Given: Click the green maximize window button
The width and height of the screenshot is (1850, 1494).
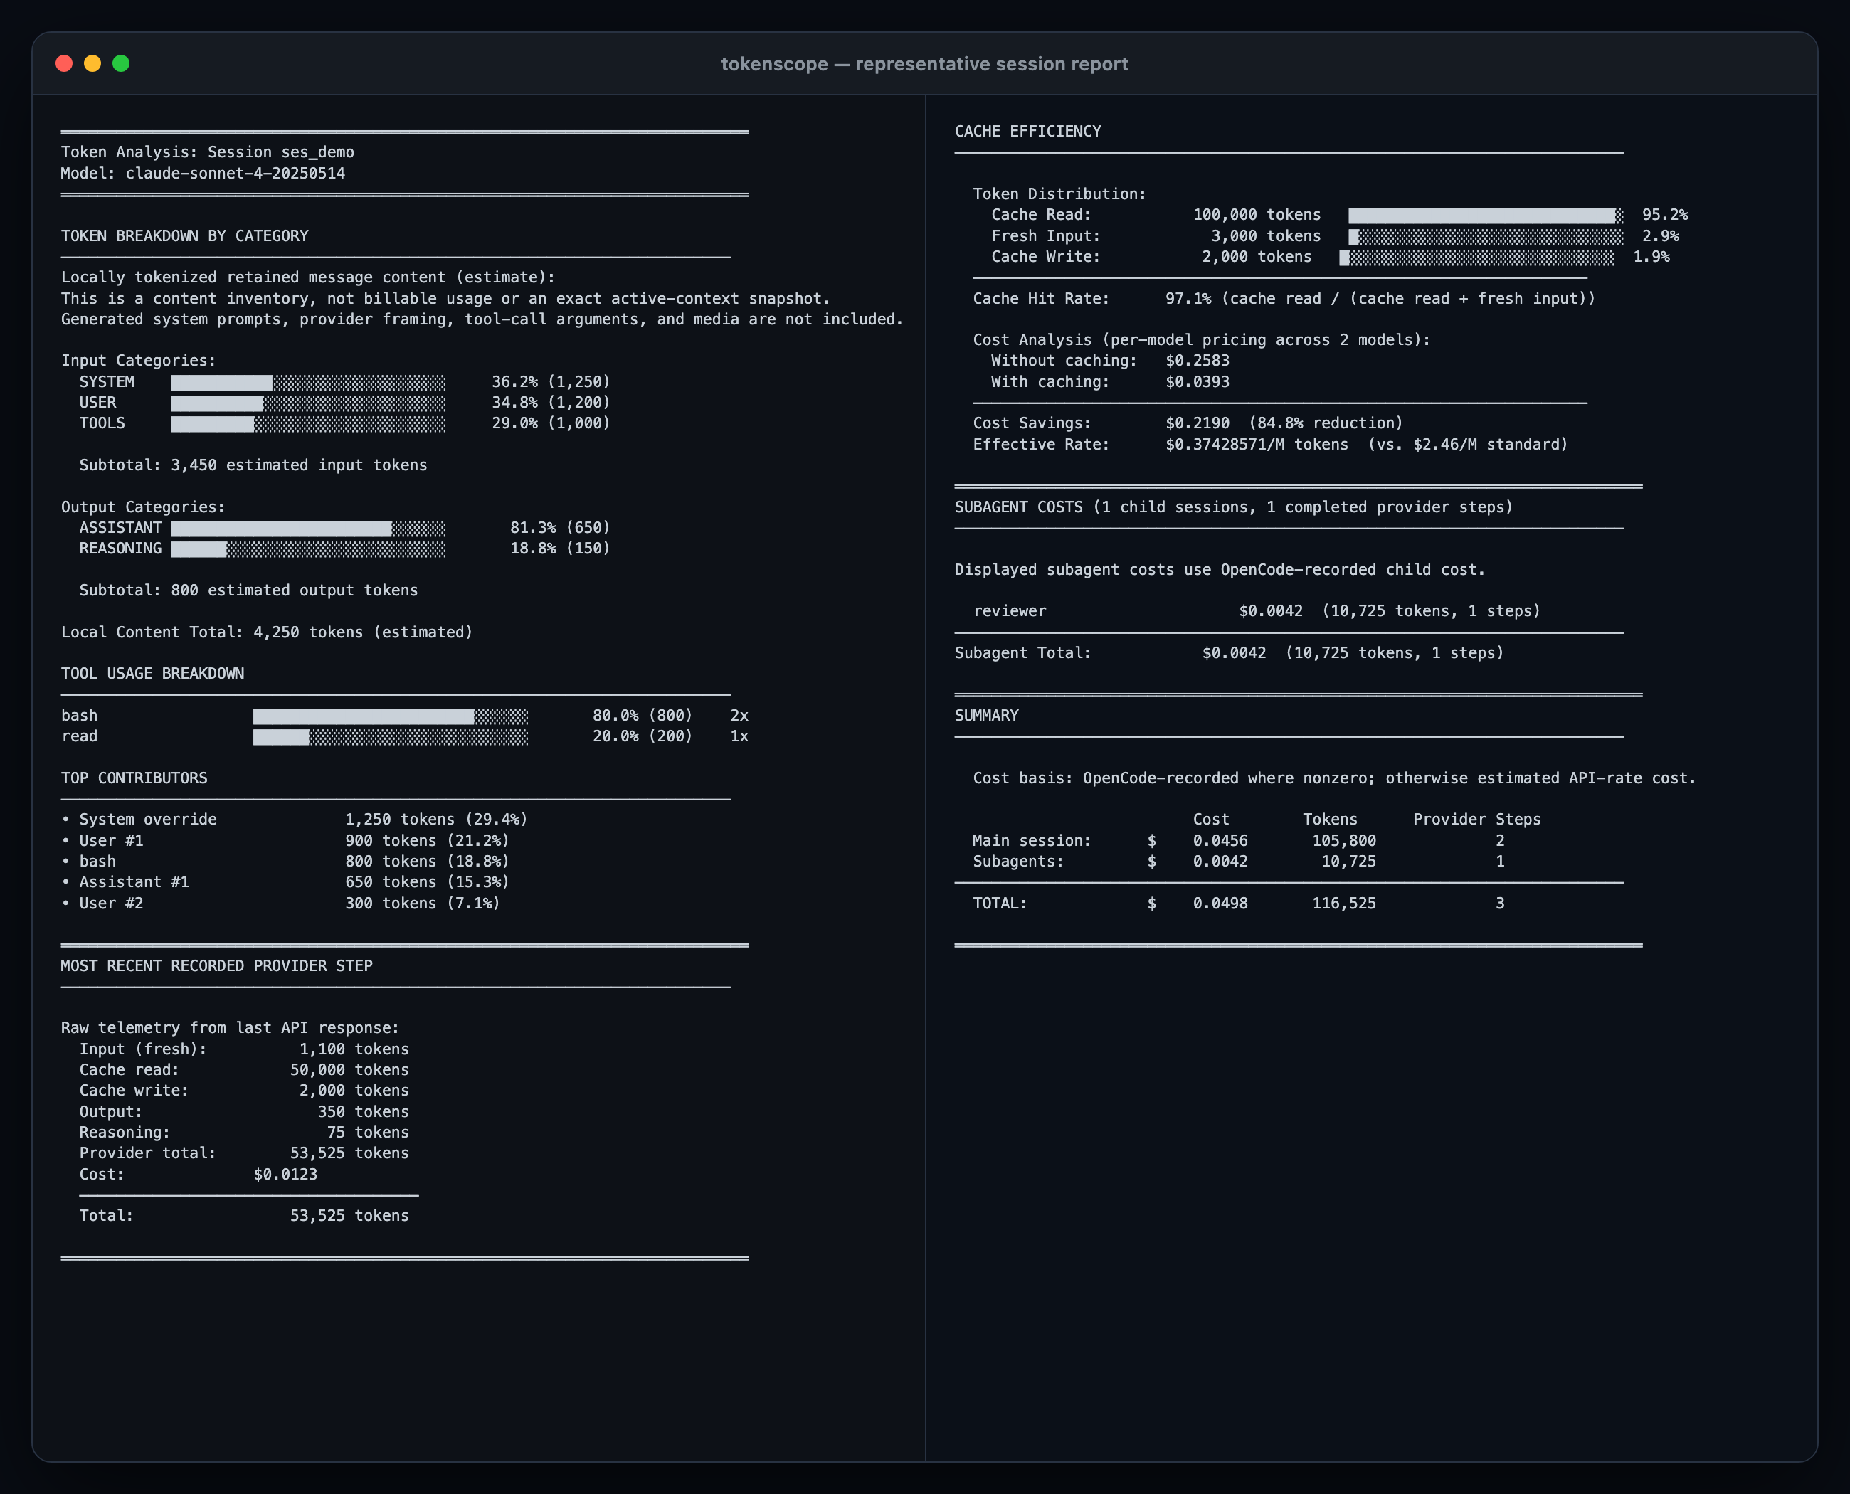Looking at the screenshot, I should pos(122,64).
